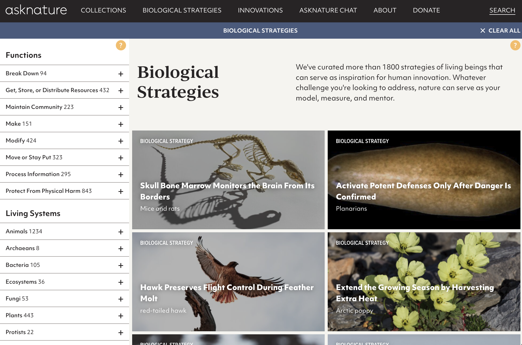Click the Biological Strategies filter bar title
Viewport: 522px width, 345px height.
(x=260, y=31)
